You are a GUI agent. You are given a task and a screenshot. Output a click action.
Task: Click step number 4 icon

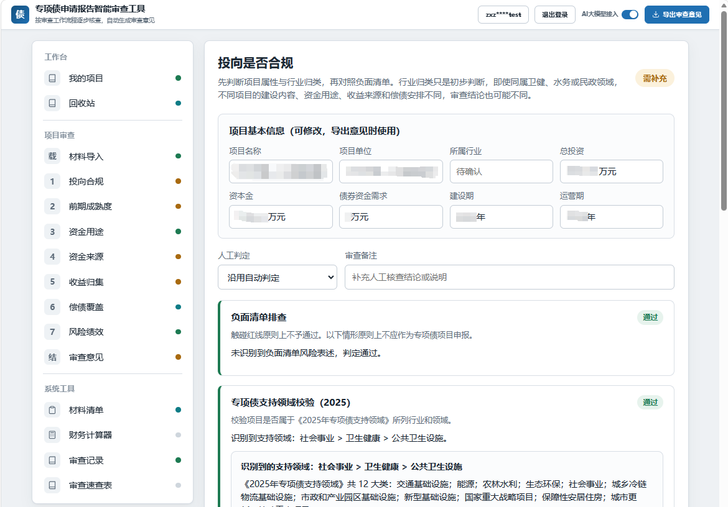pos(52,256)
